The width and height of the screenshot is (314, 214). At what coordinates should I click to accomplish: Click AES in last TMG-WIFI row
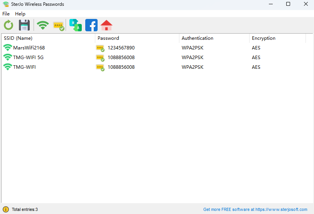(x=256, y=67)
